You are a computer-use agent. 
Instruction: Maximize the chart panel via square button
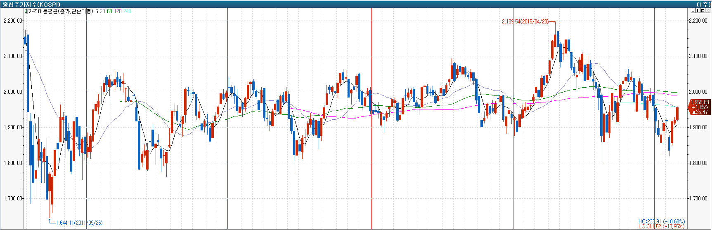coord(703,11)
